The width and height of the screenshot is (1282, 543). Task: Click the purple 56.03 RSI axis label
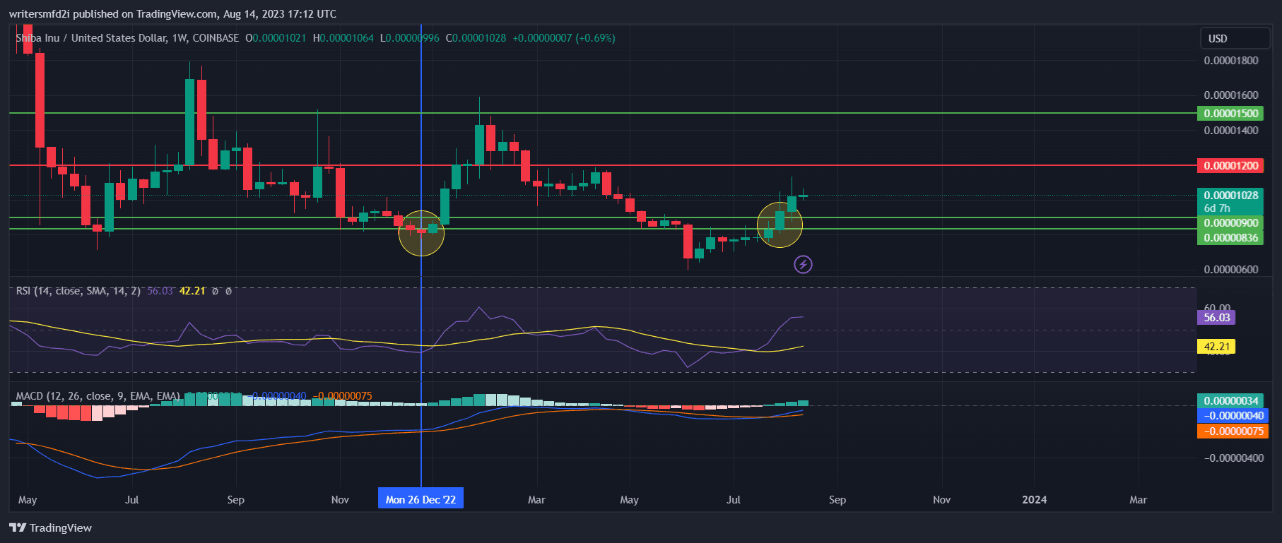(1216, 318)
